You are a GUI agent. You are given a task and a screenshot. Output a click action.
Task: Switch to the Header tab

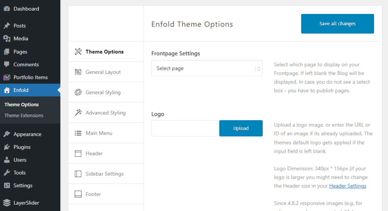coord(106,154)
